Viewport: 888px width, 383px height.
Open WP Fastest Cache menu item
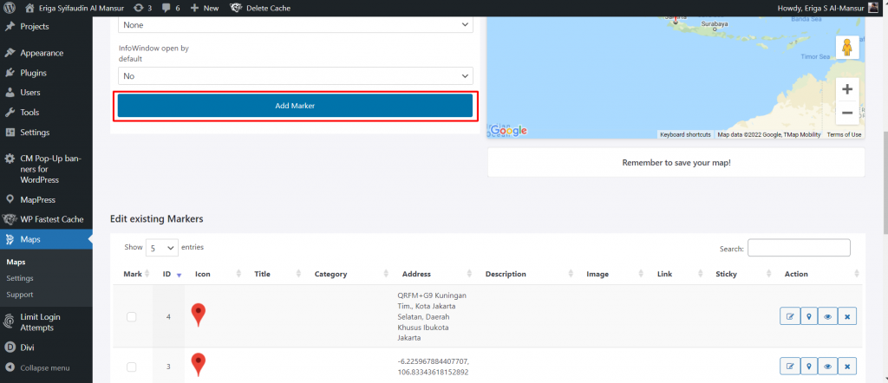tap(50, 219)
